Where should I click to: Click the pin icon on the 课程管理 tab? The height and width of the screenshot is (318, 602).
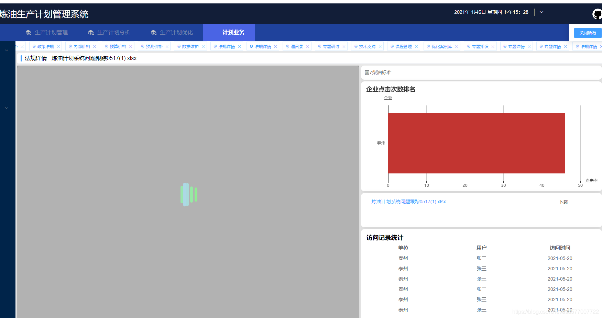(392, 46)
